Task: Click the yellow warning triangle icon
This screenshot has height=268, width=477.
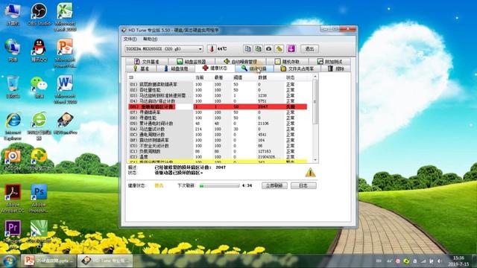Action: pos(310,173)
